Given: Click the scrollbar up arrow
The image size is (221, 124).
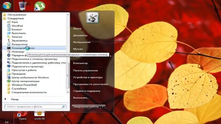Looking at the screenshot, I should point(68,14).
